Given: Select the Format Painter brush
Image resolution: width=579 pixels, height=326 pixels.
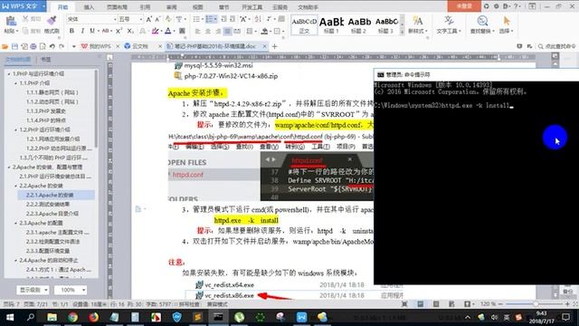Looking at the screenshot, I should point(52,21).
